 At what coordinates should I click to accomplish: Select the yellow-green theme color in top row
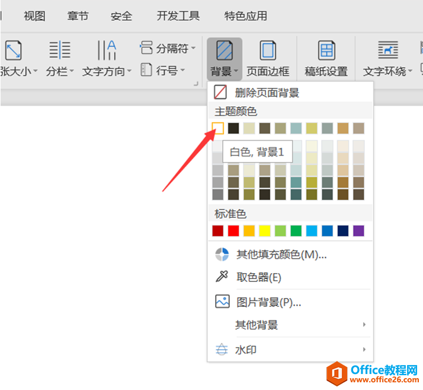click(x=312, y=128)
